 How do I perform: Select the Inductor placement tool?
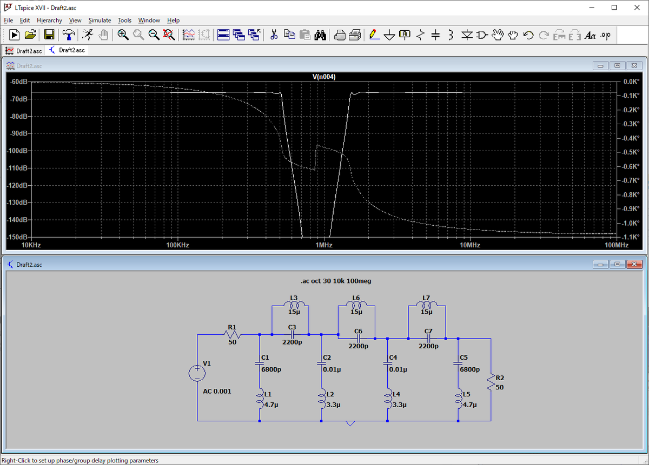(x=451, y=35)
